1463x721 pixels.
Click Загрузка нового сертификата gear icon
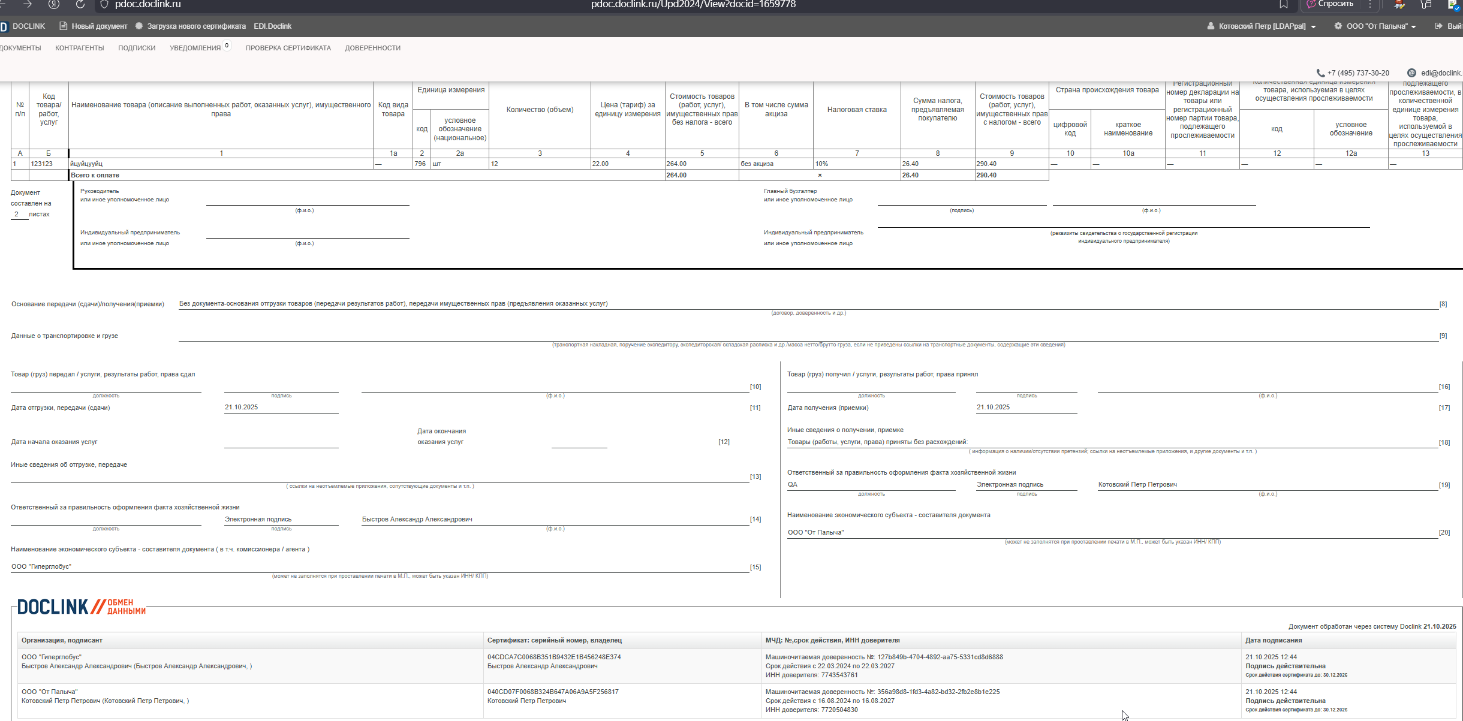pos(139,26)
